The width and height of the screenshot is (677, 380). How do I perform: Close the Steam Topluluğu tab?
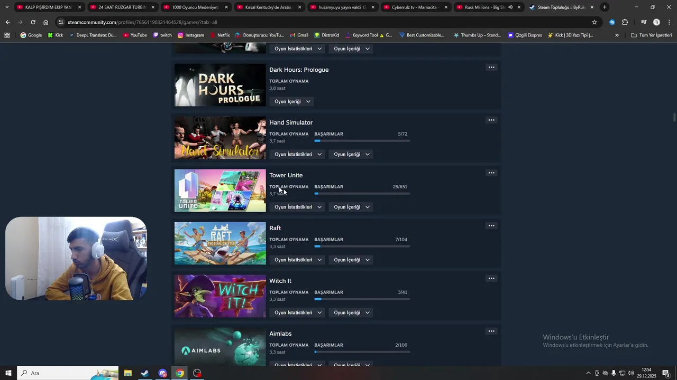click(592, 7)
